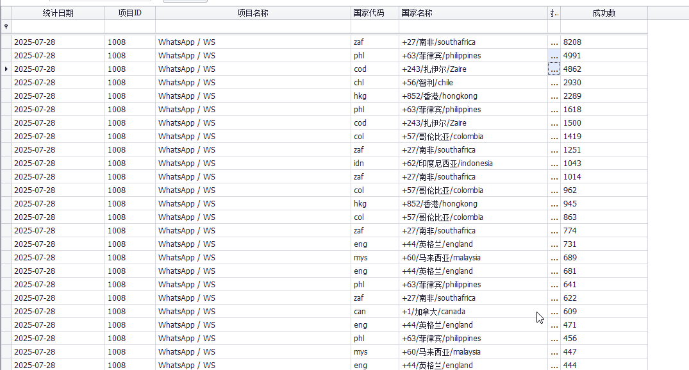Select the success count 444 cell
689x370 pixels.
click(x=604, y=365)
